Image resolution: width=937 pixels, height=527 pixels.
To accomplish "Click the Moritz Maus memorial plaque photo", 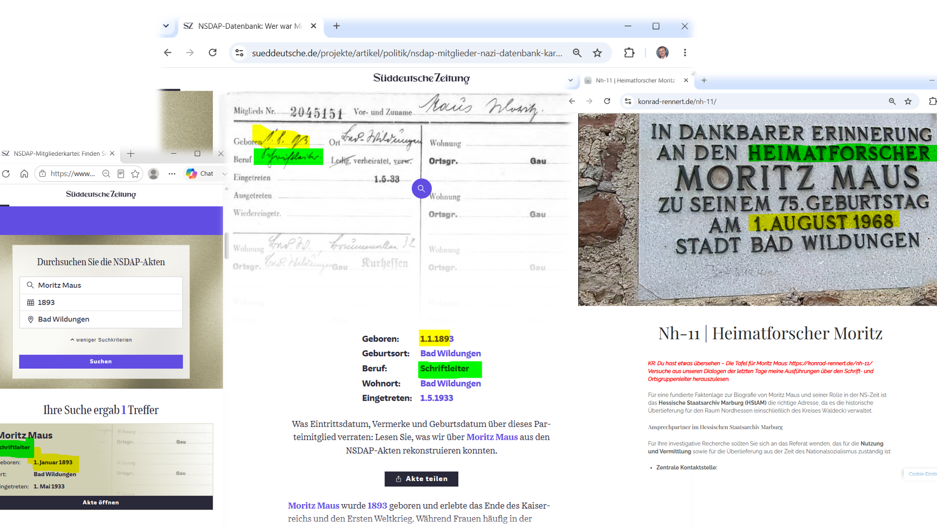I will (x=757, y=210).
